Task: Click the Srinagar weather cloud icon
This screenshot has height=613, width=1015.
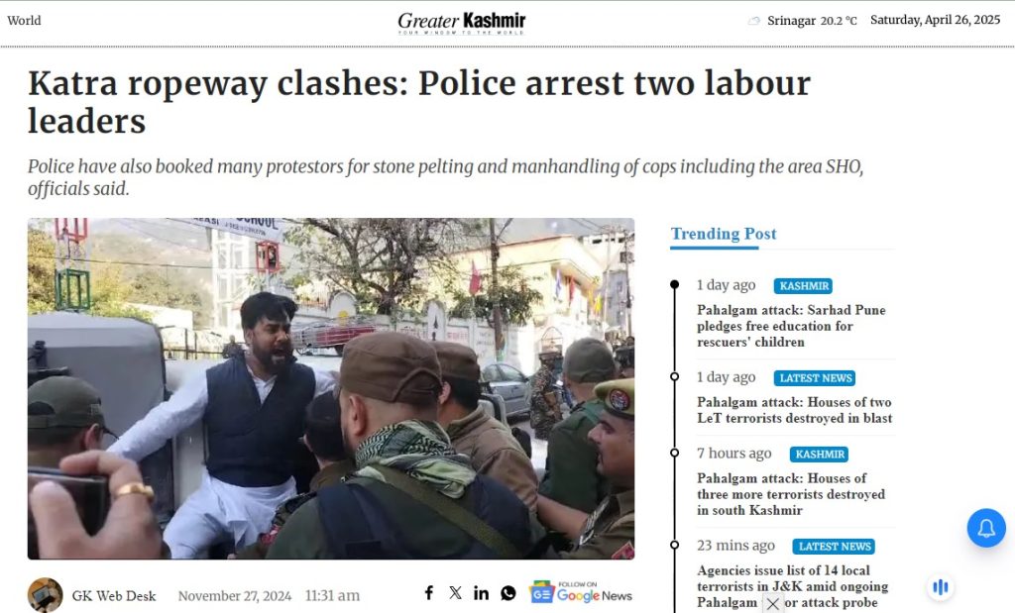Action: tap(754, 21)
